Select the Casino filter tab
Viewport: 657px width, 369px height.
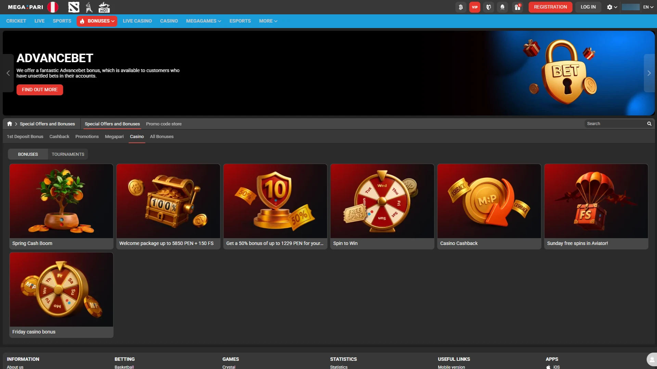[x=137, y=137]
